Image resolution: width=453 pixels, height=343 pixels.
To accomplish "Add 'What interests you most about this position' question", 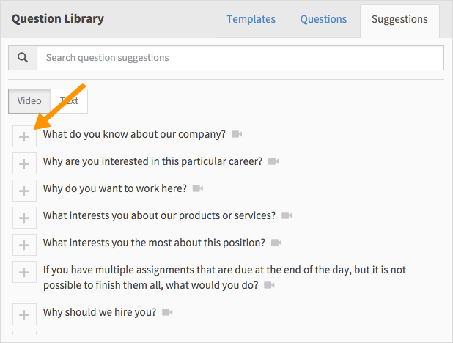I will click(x=24, y=245).
